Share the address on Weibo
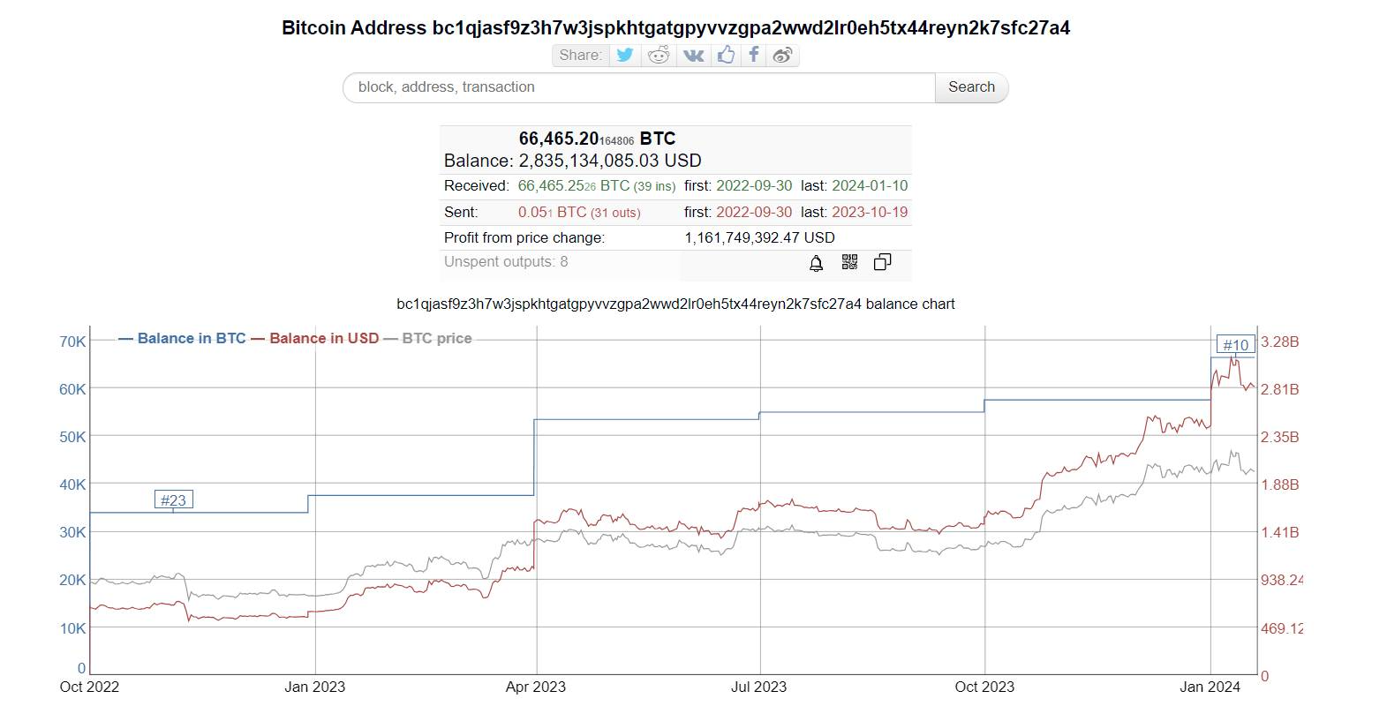The width and height of the screenshot is (1387, 706). 782,55
